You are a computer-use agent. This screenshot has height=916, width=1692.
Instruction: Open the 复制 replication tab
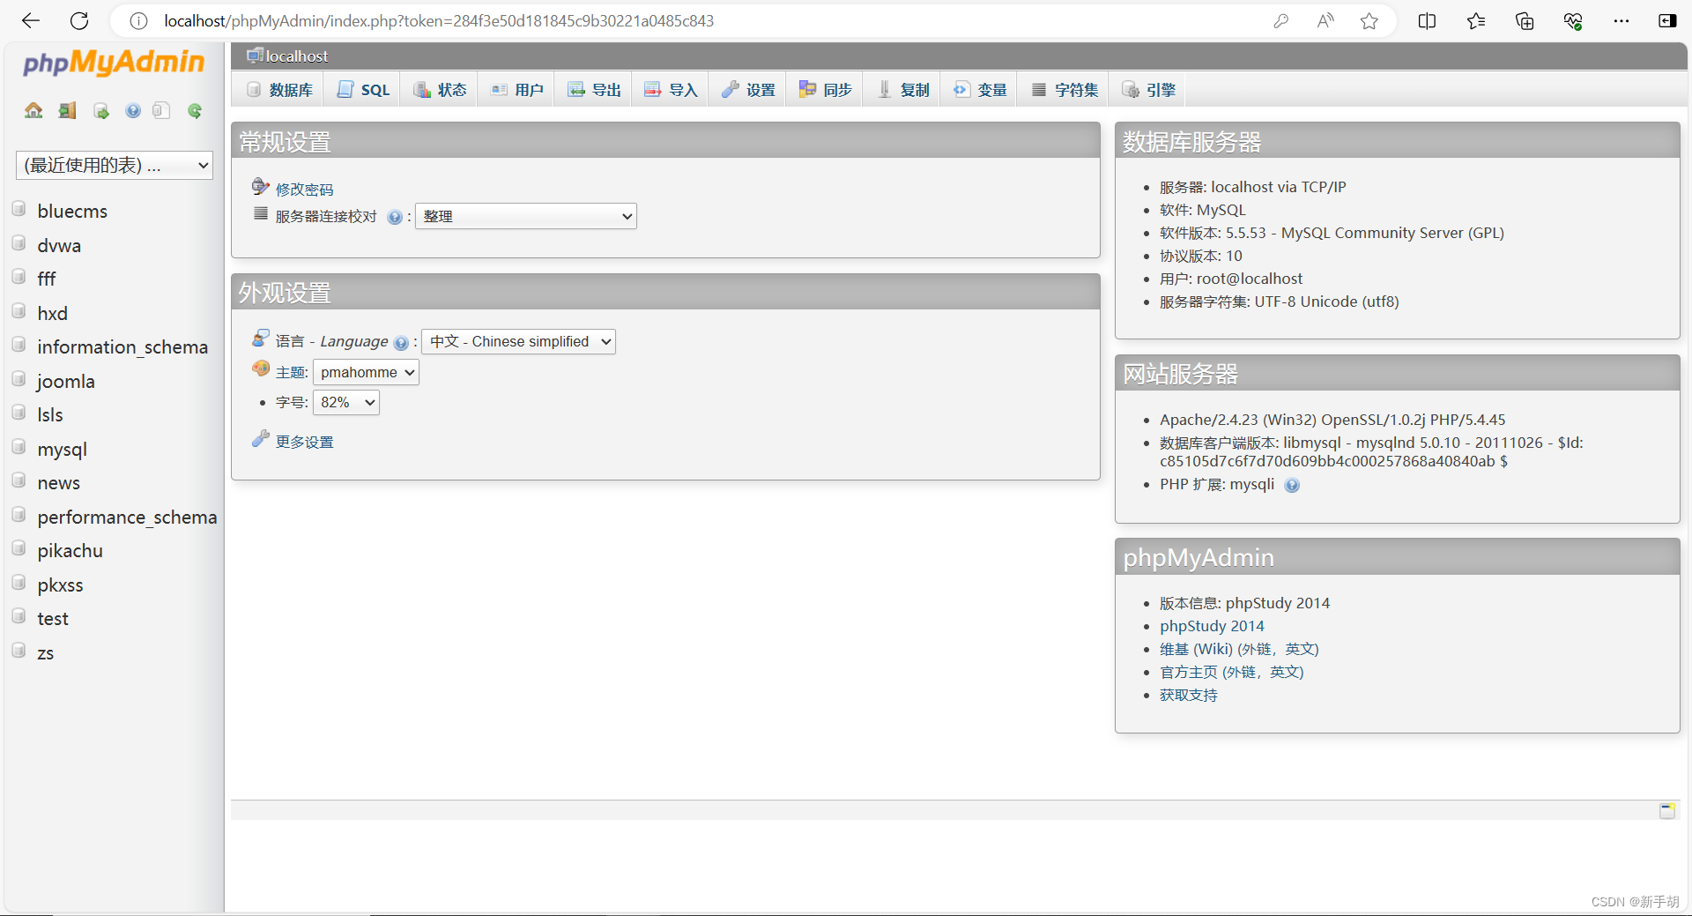(x=902, y=90)
